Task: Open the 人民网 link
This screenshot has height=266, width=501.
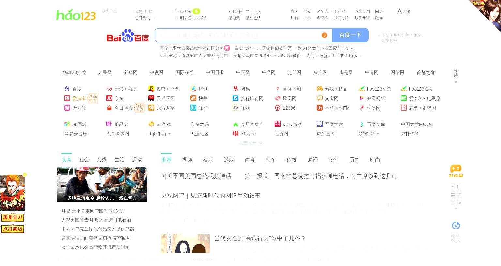Action: [x=105, y=72]
